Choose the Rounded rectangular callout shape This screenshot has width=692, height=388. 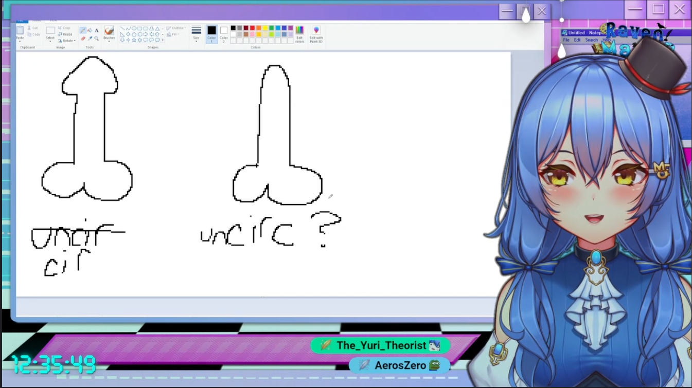(146, 40)
